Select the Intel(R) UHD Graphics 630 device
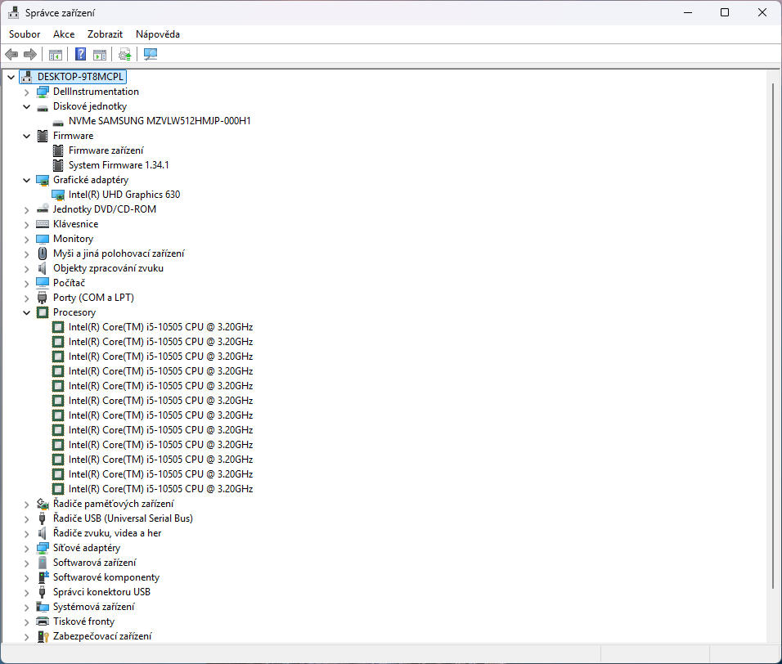782x664 pixels. tap(124, 195)
